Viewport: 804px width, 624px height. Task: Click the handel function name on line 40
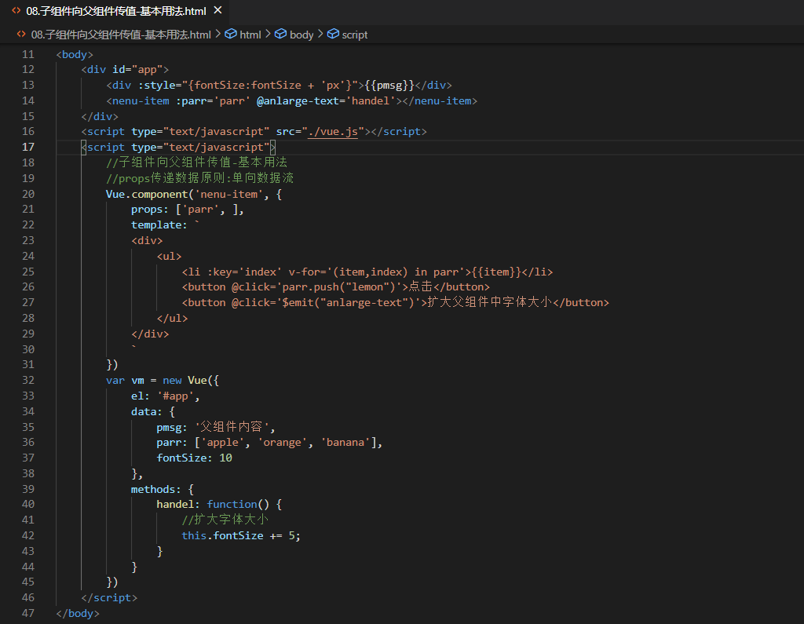pyautogui.click(x=175, y=504)
